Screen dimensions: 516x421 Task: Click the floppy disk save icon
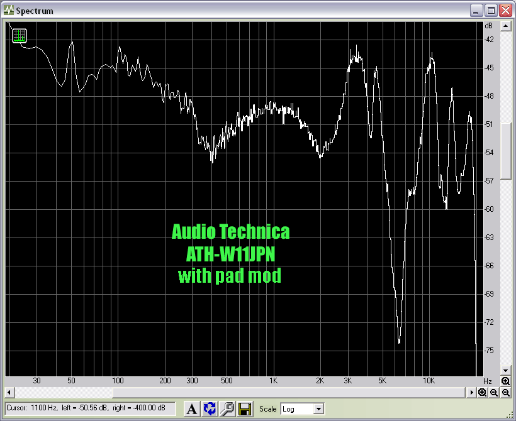pos(245,409)
